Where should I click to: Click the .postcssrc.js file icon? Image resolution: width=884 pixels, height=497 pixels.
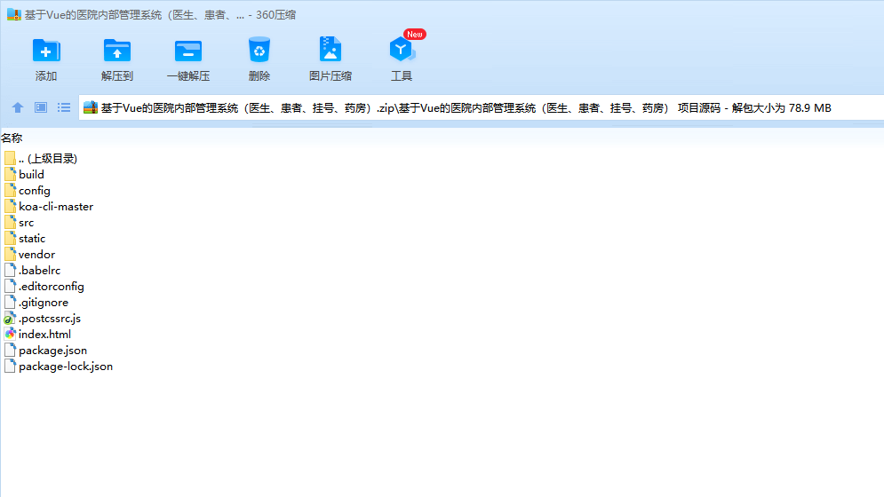click(x=10, y=319)
